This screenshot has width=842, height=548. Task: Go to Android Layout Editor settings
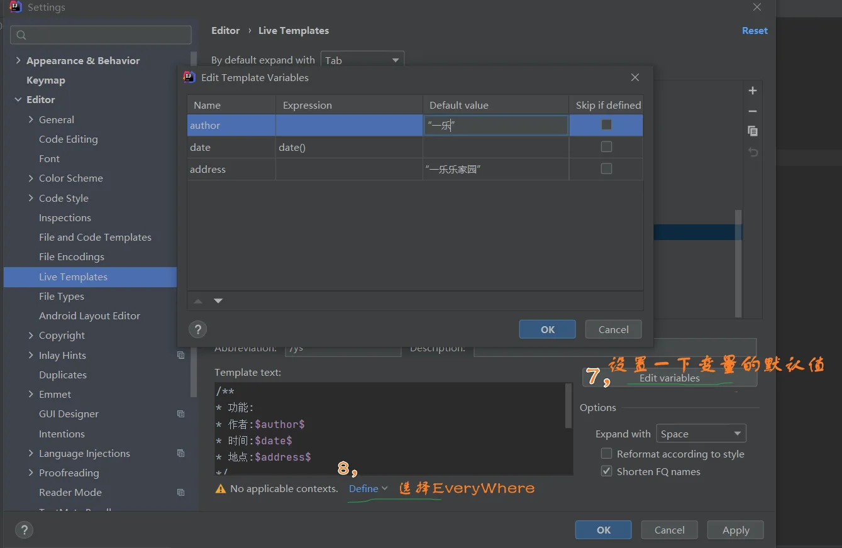click(x=89, y=316)
